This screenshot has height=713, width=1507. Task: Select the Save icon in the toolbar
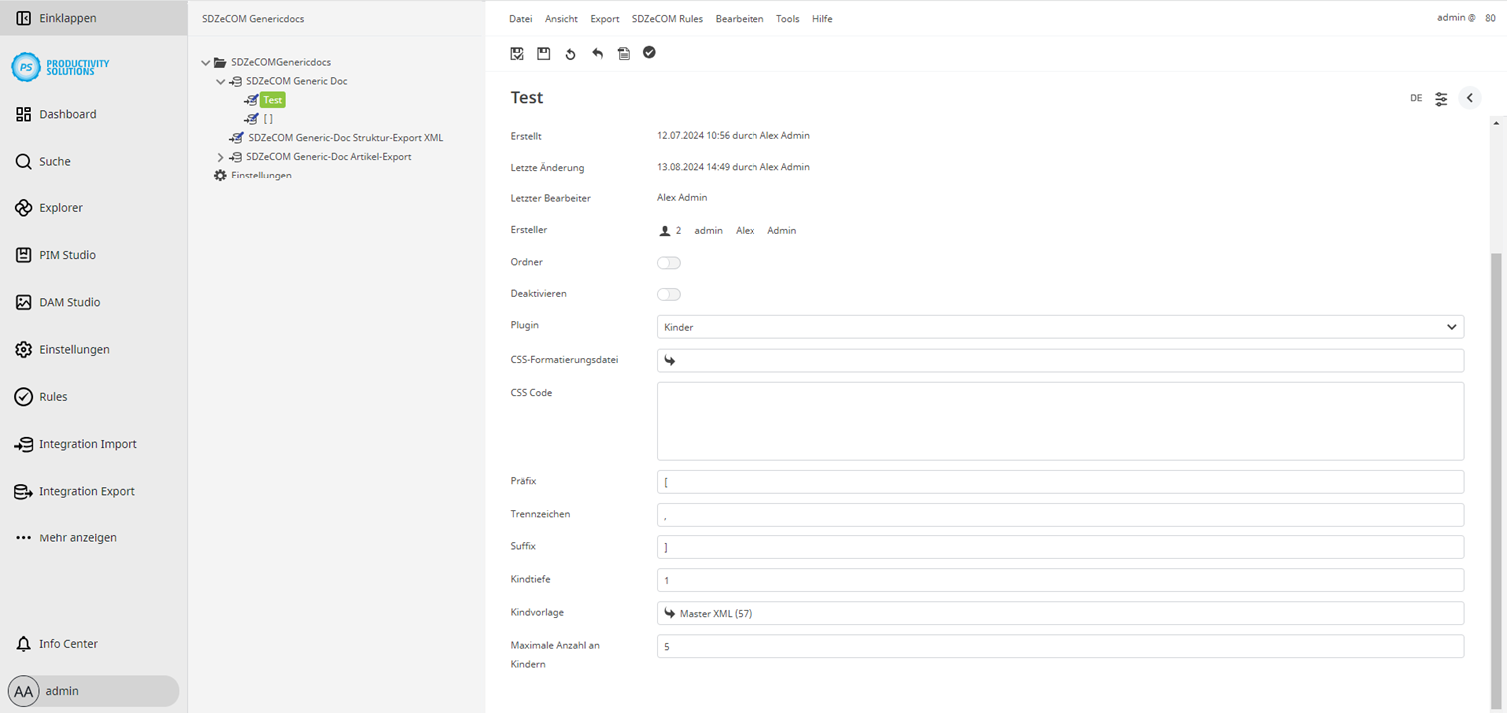pyautogui.click(x=543, y=53)
